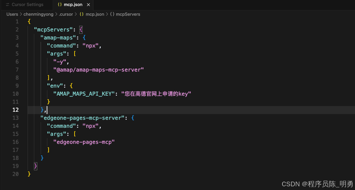Open the mcp.json breadcrumb file
Image resolution: width=355 pixels, height=190 pixels.
click(95, 14)
